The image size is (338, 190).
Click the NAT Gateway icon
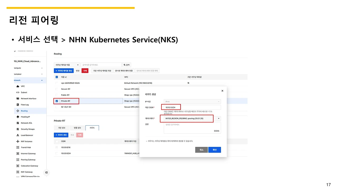(18, 172)
